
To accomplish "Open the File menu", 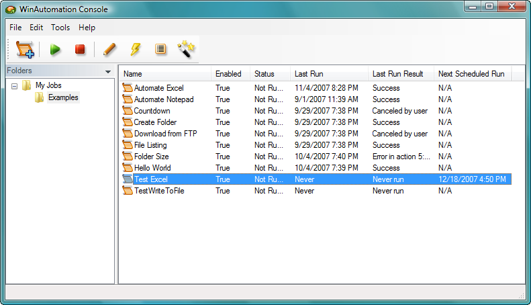I will tap(15, 28).
